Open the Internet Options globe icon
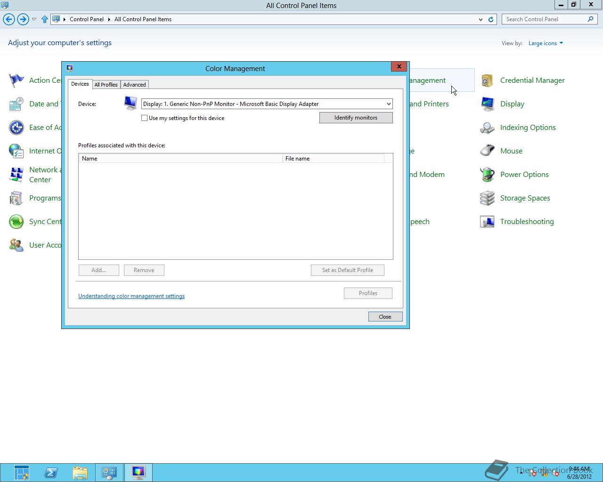The width and height of the screenshot is (603, 482). [16, 151]
